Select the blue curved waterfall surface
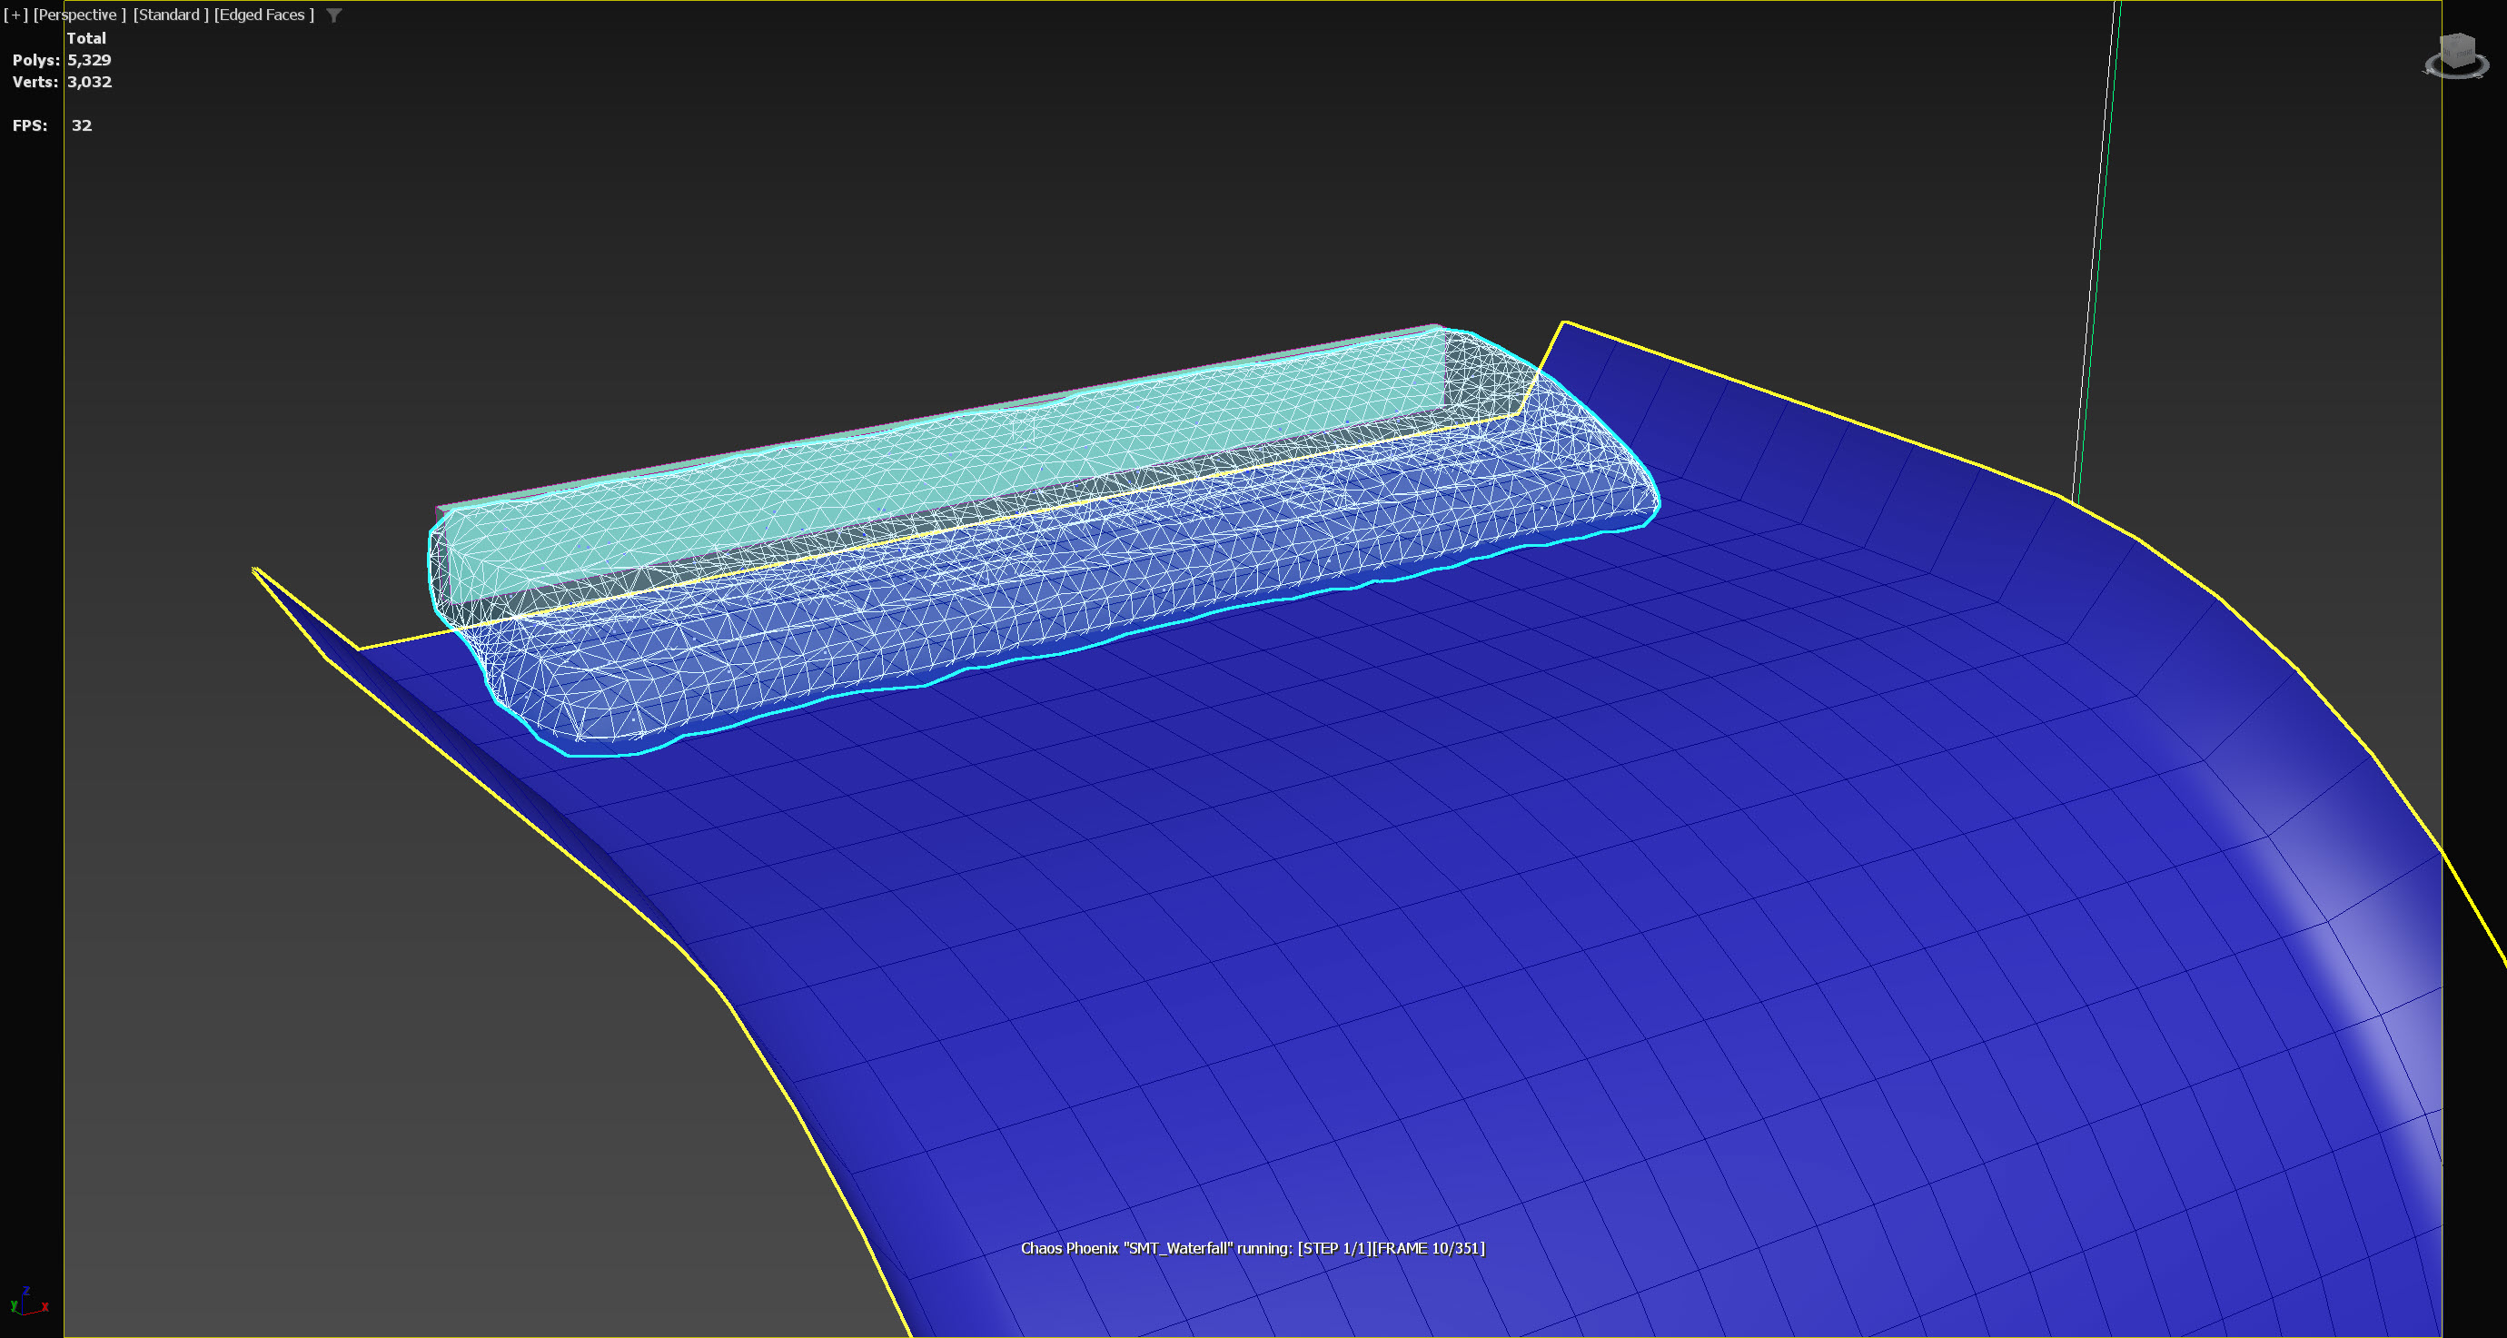This screenshot has width=2507, height=1338. tap(1460, 925)
